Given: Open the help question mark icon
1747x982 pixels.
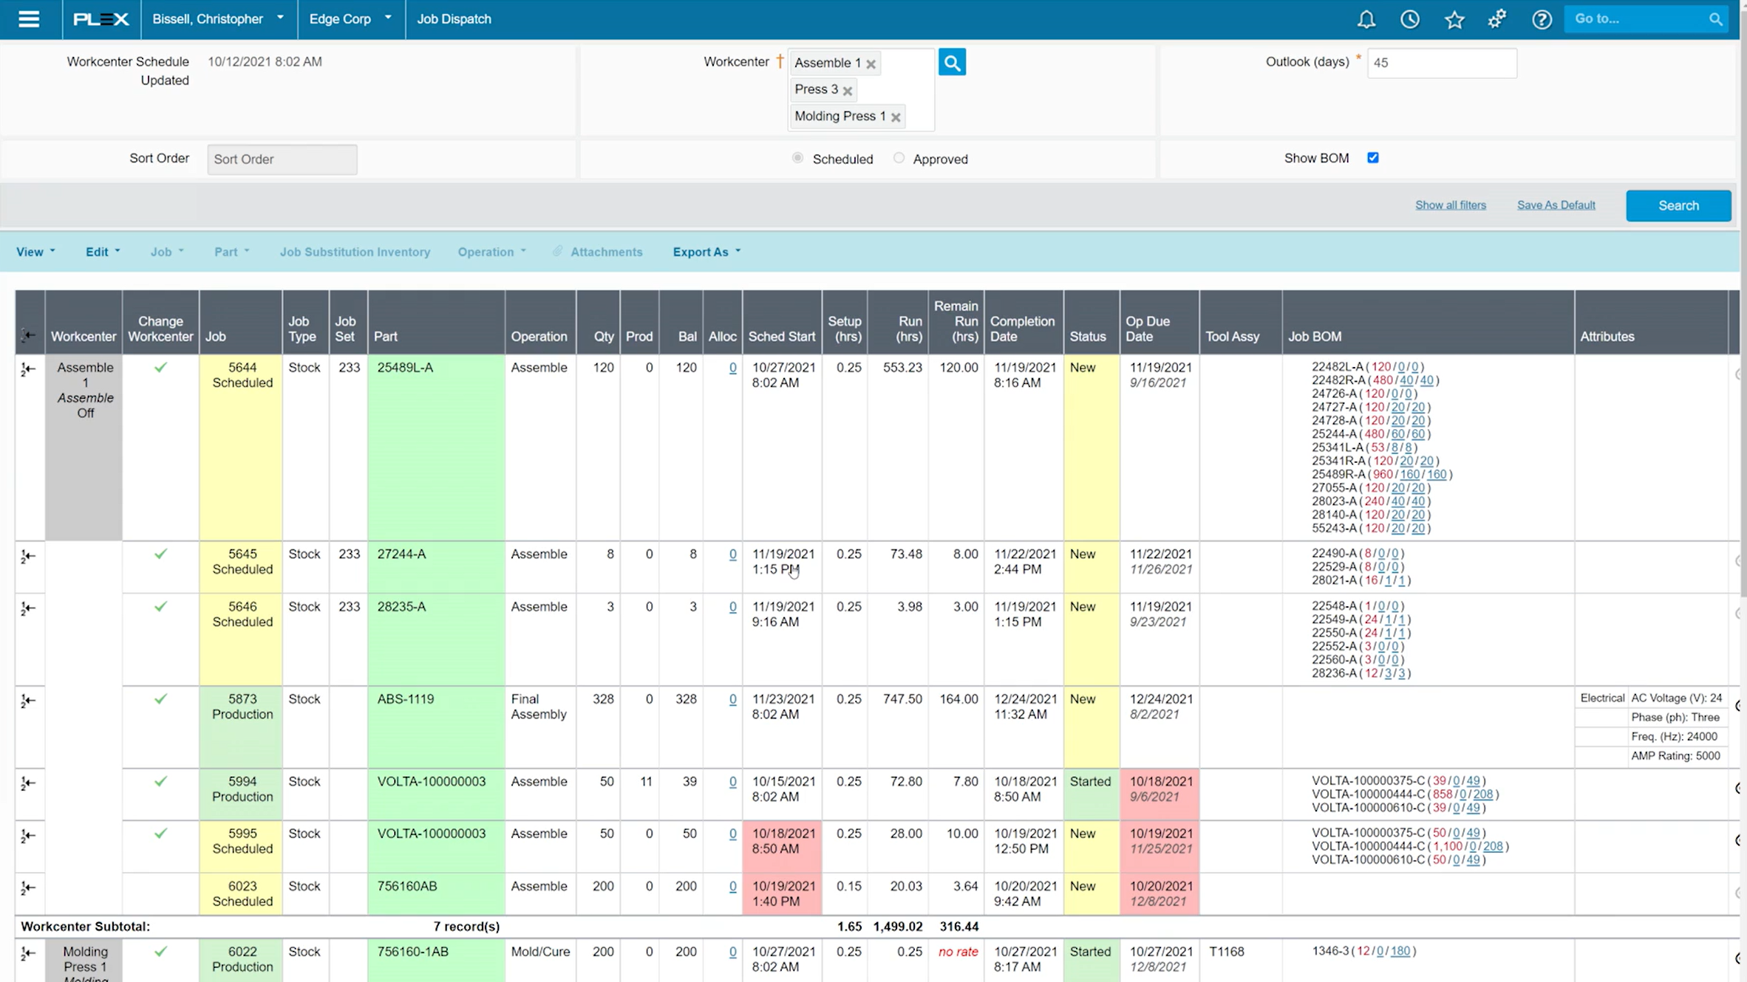Looking at the screenshot, I should click(x=1541, y=19).
